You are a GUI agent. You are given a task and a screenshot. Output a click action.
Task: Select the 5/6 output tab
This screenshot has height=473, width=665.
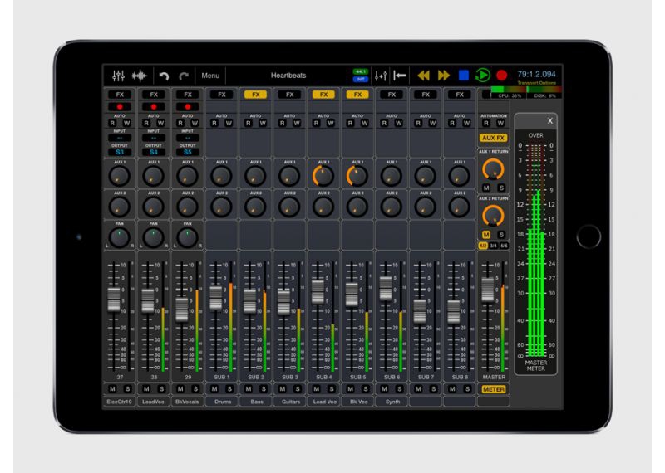[x=504, y=246]
